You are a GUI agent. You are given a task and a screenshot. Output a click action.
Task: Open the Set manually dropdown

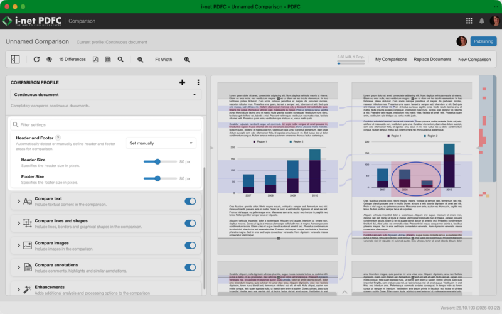coord(161,143)
